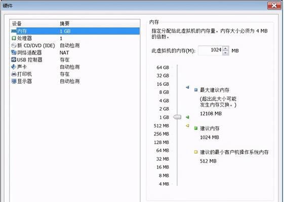Select the 处理器 row in device list
284x202 pixels.
[75, 38]
